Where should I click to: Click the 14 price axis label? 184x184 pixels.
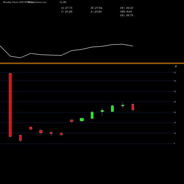pyautogui.click(x=175, y=133)
